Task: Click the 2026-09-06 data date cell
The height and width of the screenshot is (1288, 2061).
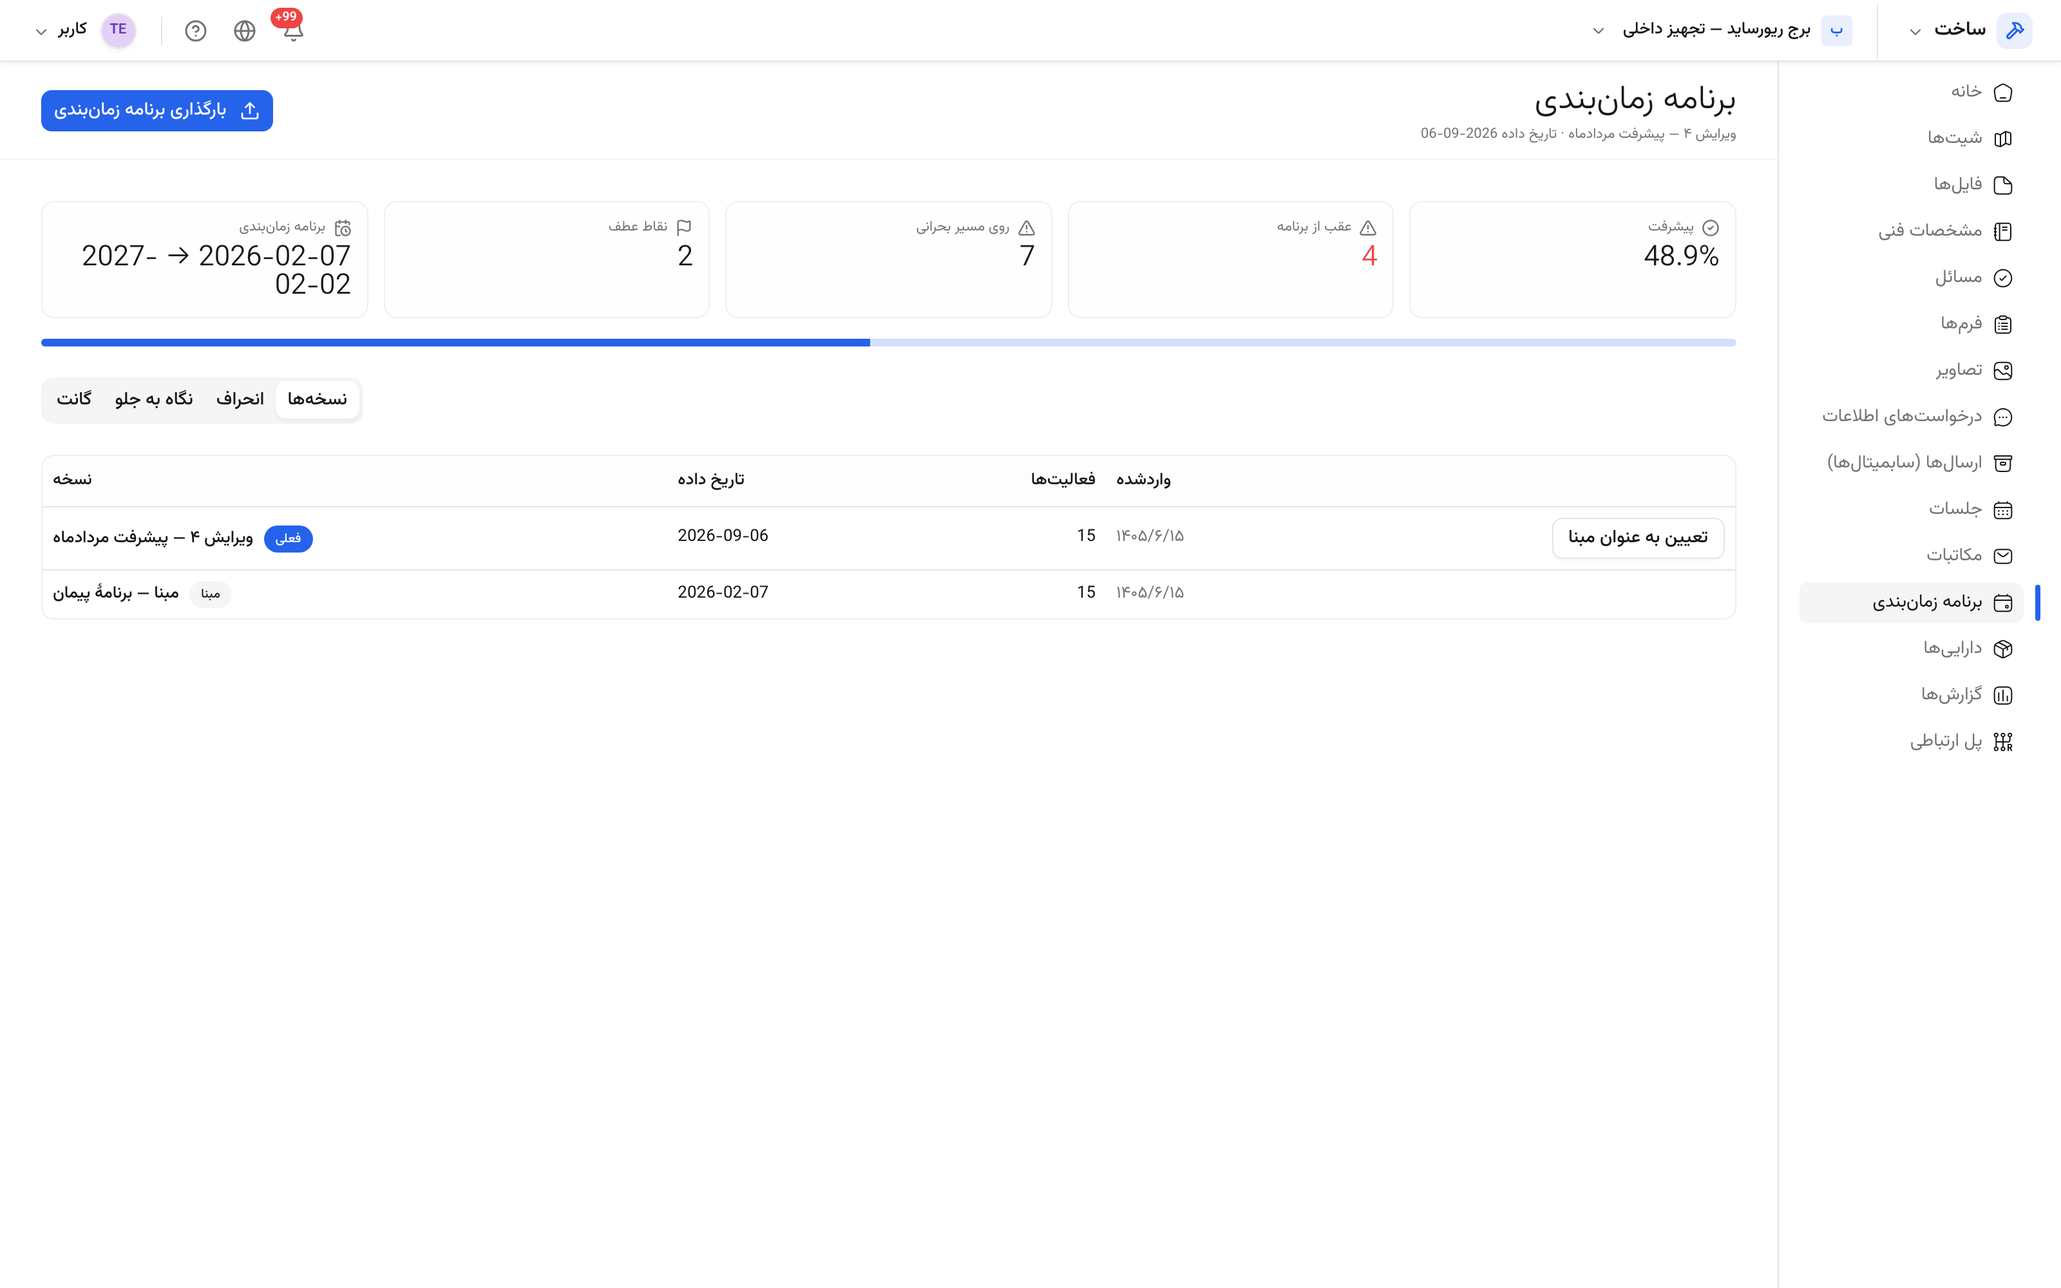Action: point(723,536)
